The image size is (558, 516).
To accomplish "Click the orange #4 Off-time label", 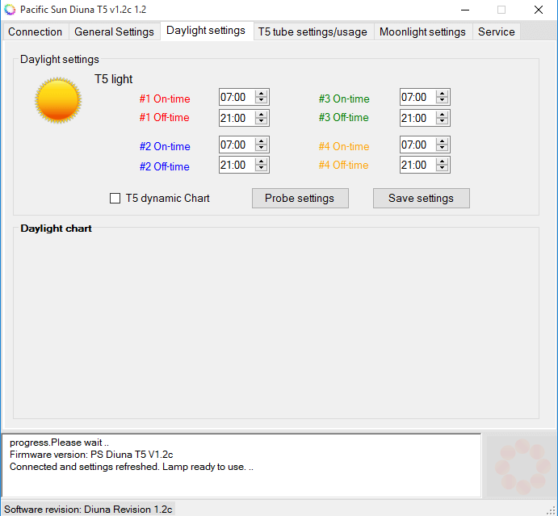I will 343,165.
